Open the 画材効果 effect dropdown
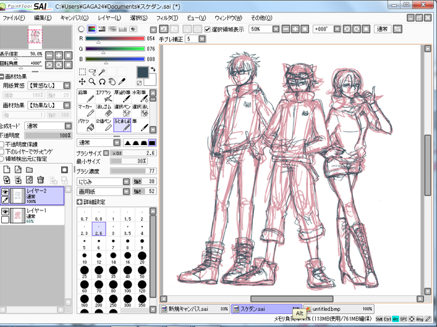 [67, 105]
